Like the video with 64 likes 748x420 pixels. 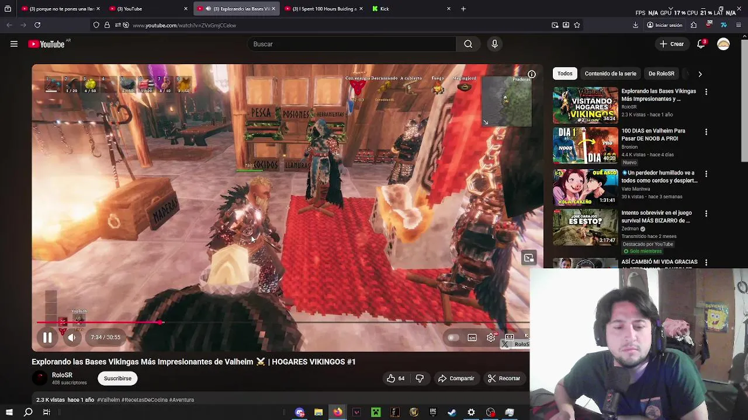(396, 379)
